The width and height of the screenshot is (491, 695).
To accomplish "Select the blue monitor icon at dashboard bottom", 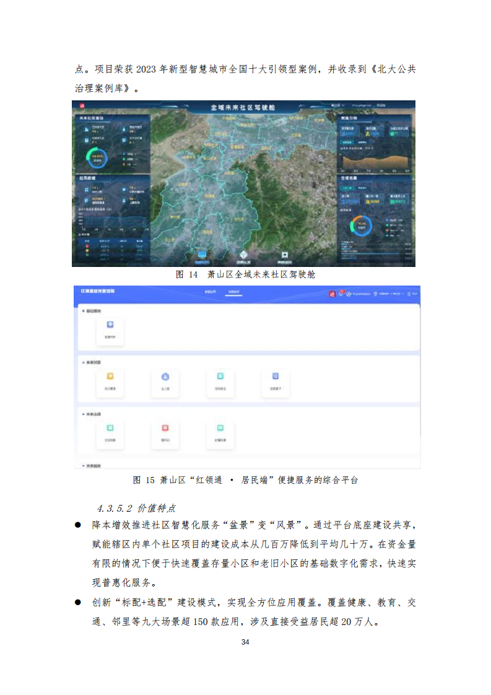I will [202, 255].
